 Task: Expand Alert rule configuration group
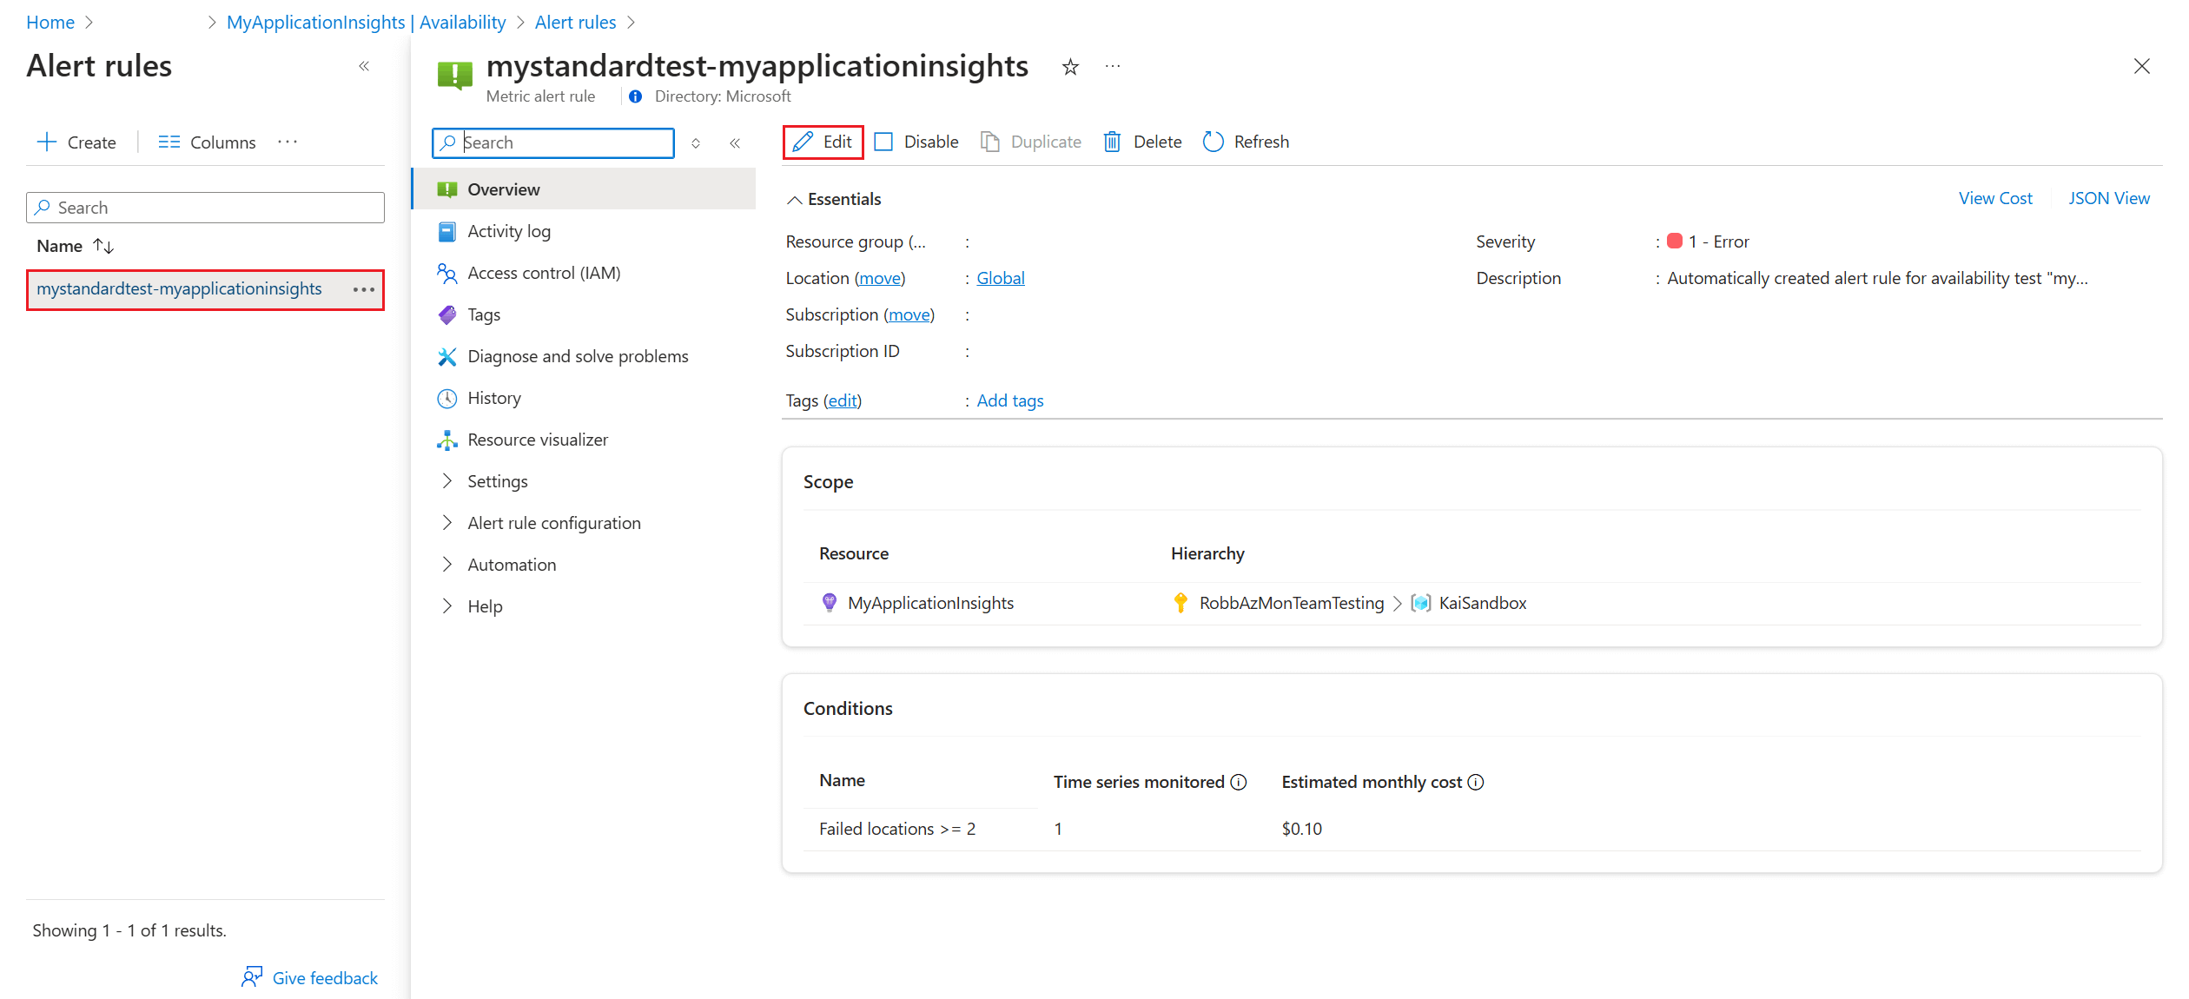click(446, 523)
